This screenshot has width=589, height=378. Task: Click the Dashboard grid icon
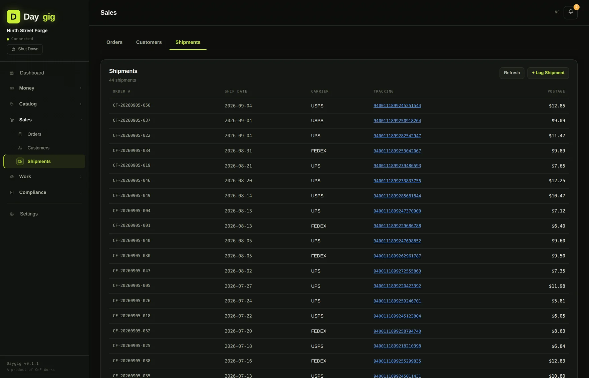[12, 73]
